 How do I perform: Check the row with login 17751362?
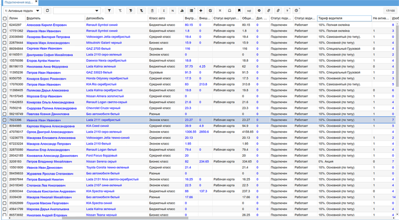tap(5, 31)
